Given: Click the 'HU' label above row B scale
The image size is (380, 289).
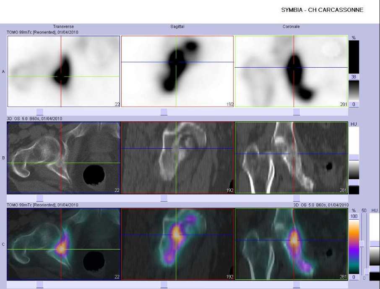Looking at the screenshot, I should coord(354,124).
